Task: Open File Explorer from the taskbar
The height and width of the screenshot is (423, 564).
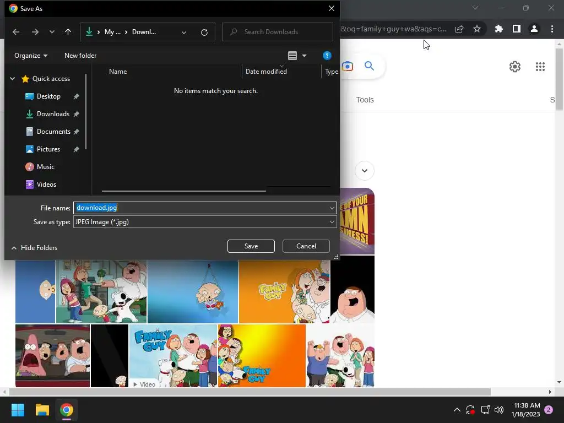Action: (42, 410)
